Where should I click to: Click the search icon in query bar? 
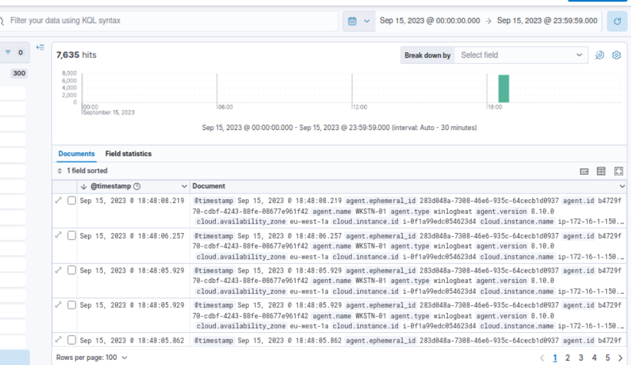click(x=2, y=20)
